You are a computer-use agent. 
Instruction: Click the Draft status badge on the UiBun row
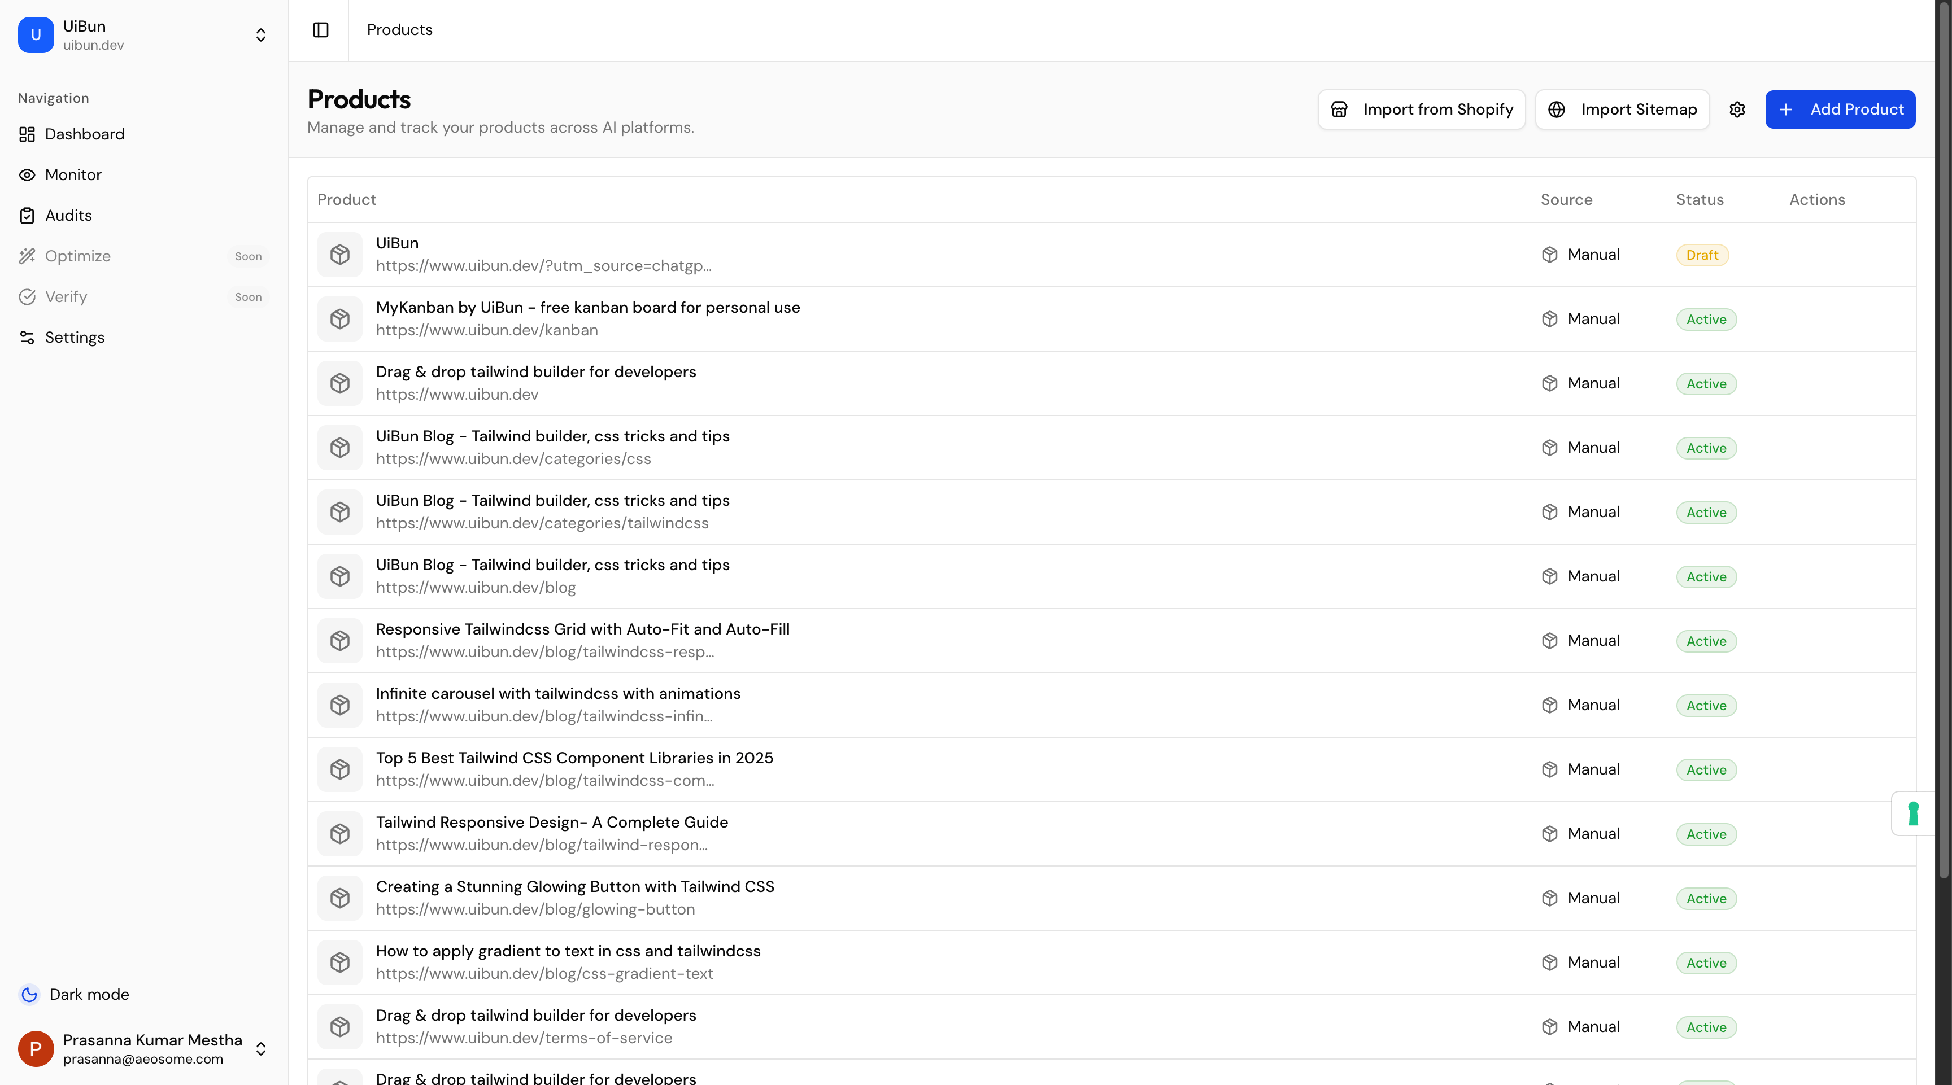[x=1702, y=255]
